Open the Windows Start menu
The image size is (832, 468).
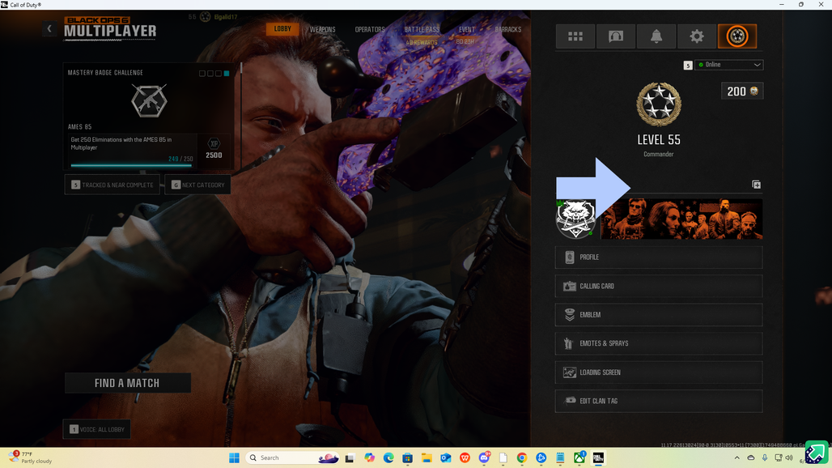[234, 458]
